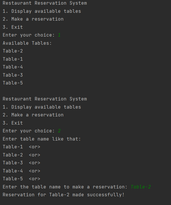Select 'Table-2' line directly under Available Tables
The image size is (171, 205).
coord(13,51)
